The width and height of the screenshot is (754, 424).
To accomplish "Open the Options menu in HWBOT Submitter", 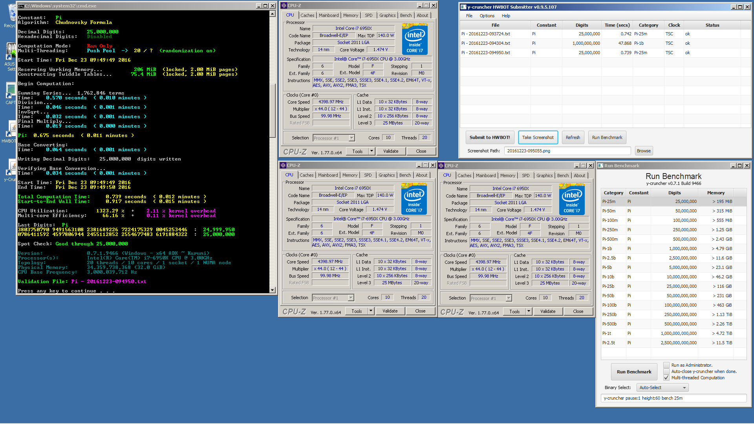I will pyautogui.click(x=487, y=16).
